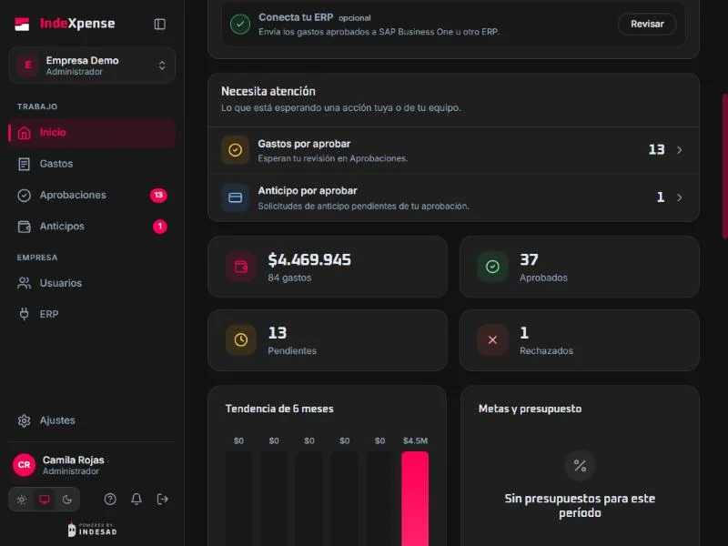Click the Necesita atención heading
The width and height of the screenshot is (728, 546).
click(x=268, y=92)
